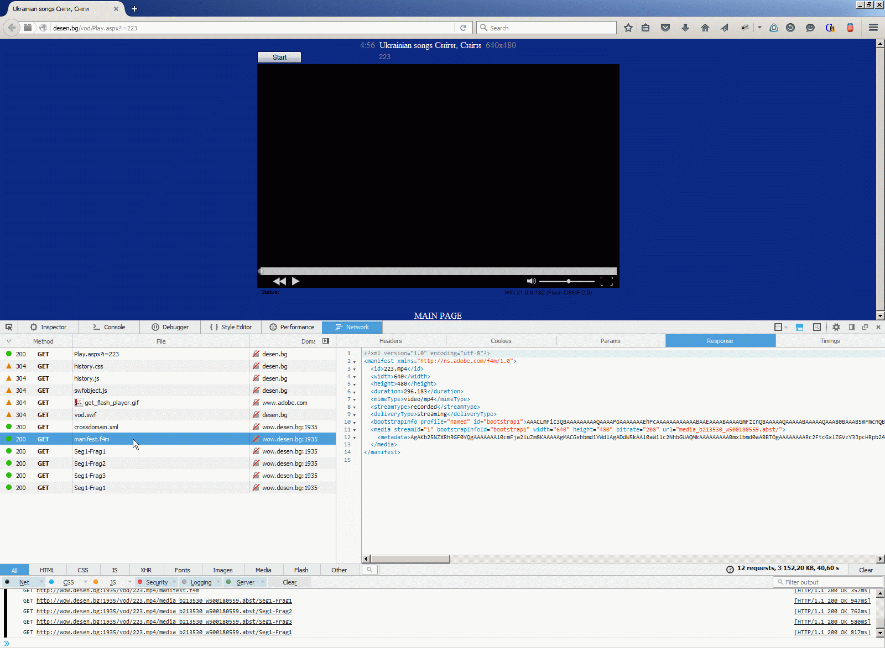Expand the Server filter dropdown arrow
Viewport: 885px width, 648px height.
(263, 582)
